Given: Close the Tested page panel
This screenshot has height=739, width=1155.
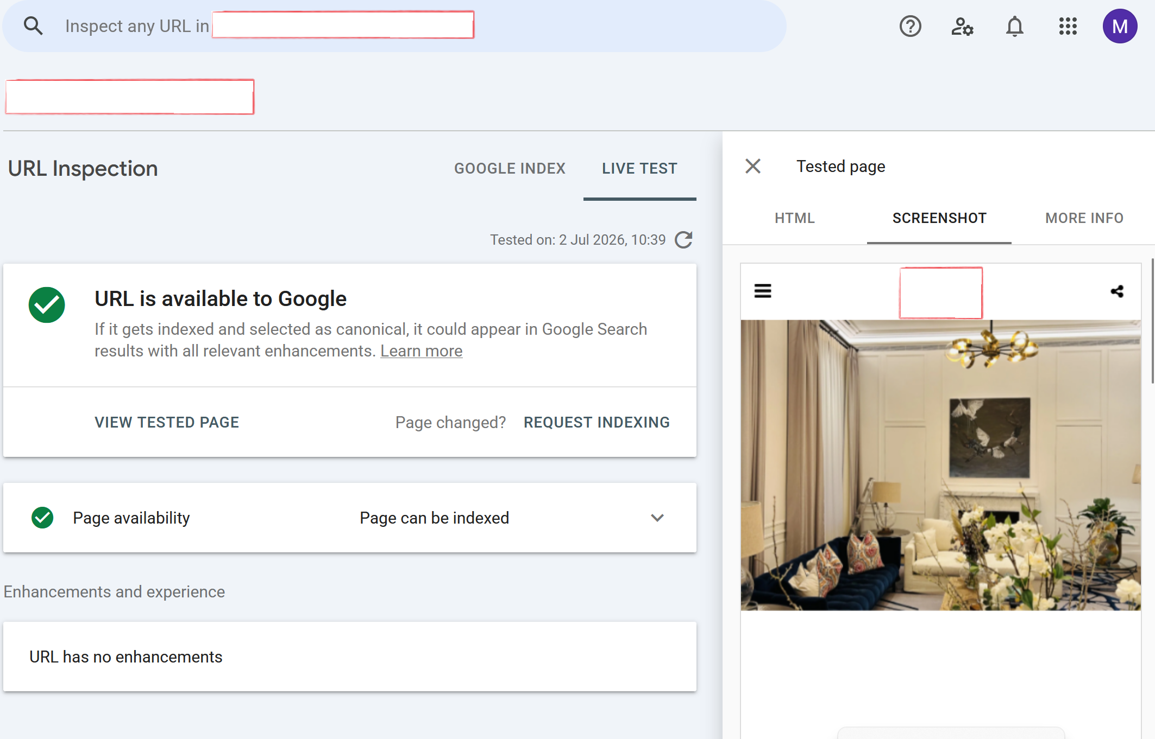Looking at the screenshot, I should (x=753, y=166).
